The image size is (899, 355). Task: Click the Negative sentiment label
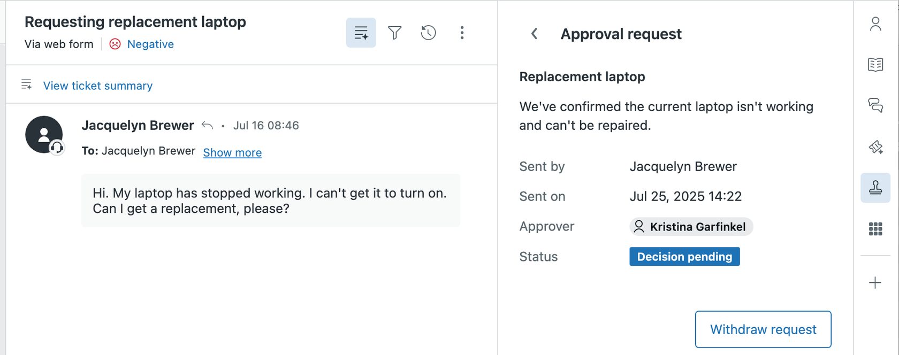coord(150,44)
